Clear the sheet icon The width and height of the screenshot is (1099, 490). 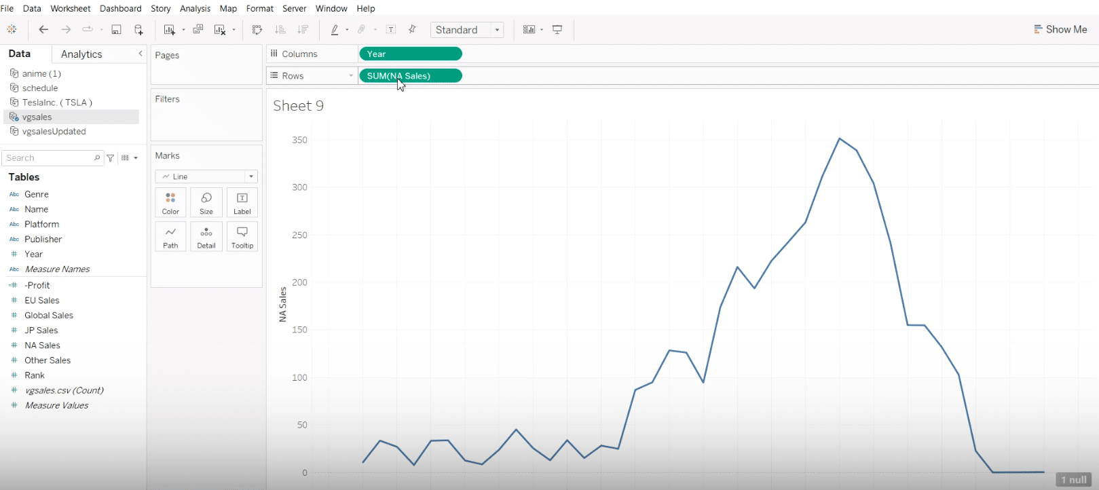[220, 30]
